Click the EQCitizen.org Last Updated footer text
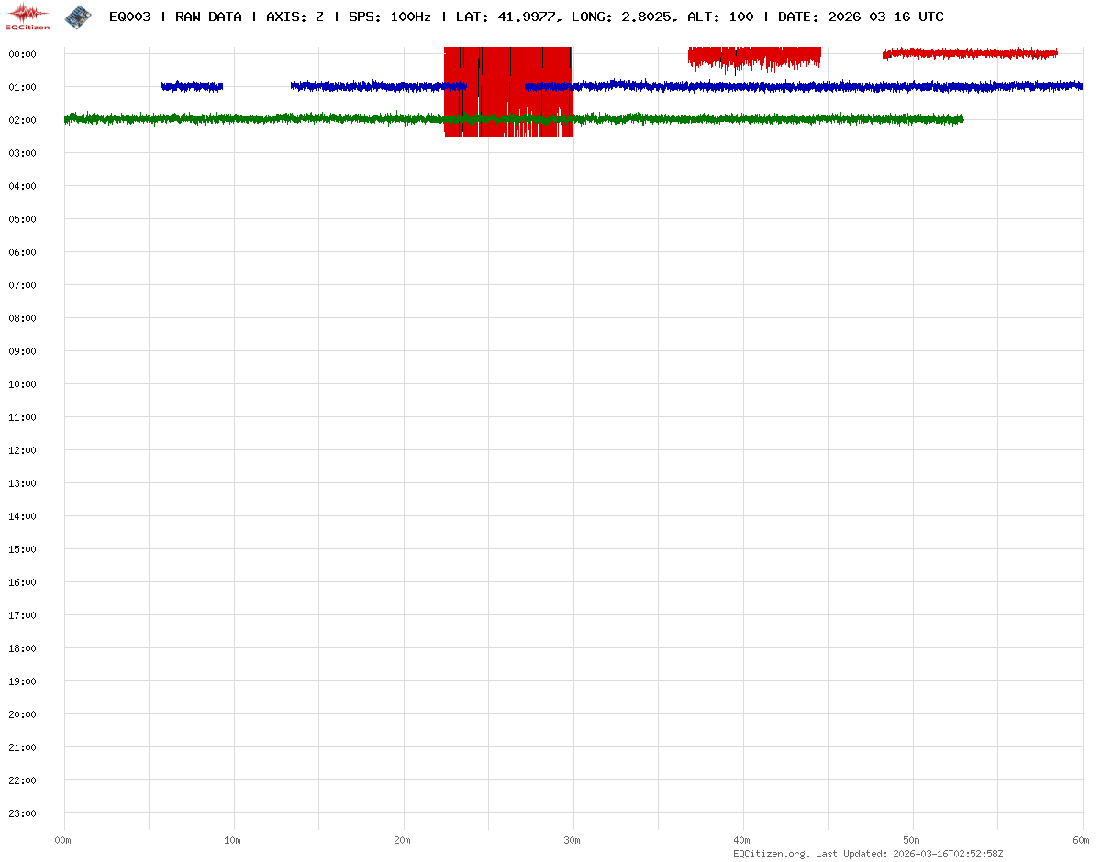This screenshot has height=862, width=1101. [868, 854]
